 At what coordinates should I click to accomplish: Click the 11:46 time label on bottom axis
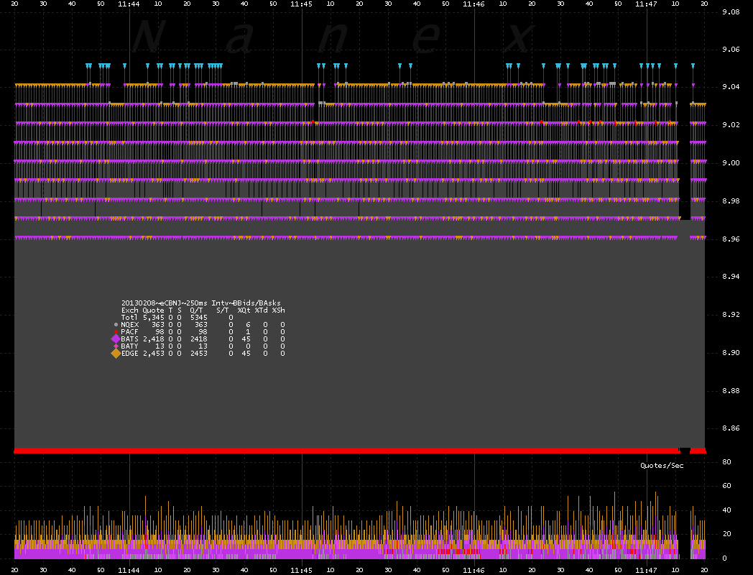473,570
